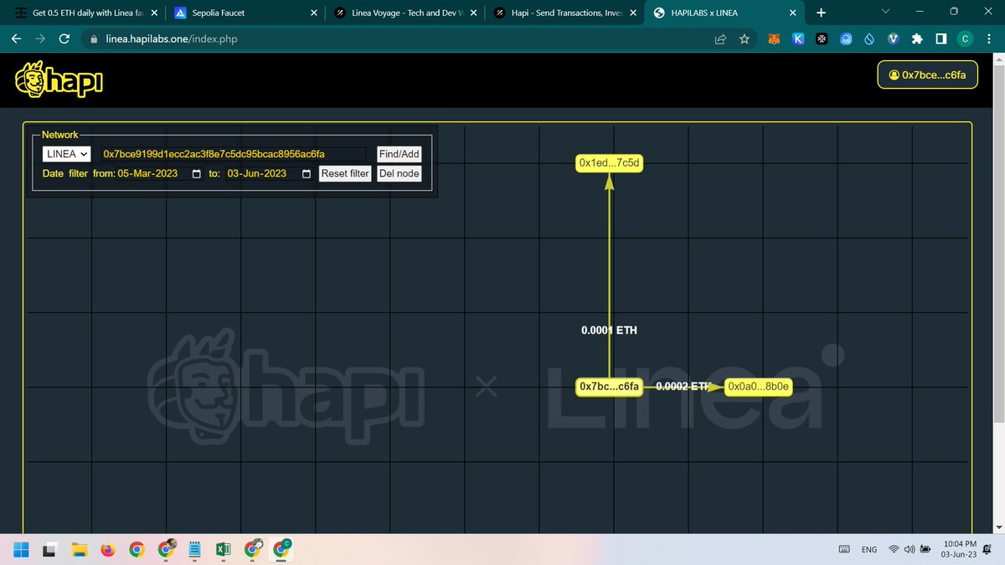
Task: Click the Del node button
Action: [399, 173]
